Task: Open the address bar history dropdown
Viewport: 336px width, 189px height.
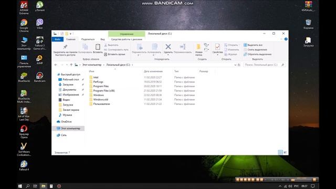Action: click(x=235, y=65)
